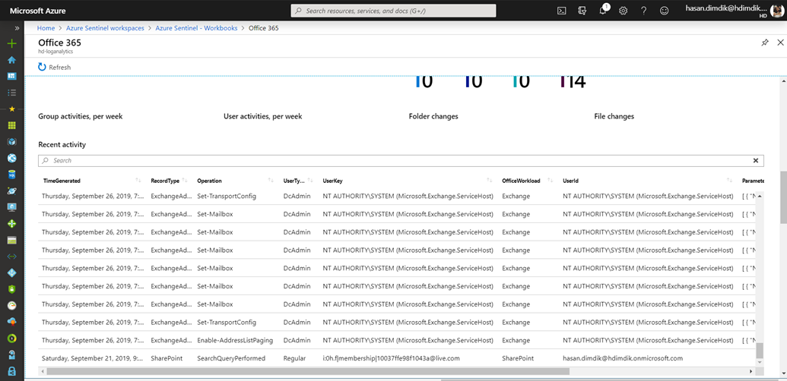This screenshot has height=381, width=787.
Task: Click the Azure top search resources box
Action: 394,11
